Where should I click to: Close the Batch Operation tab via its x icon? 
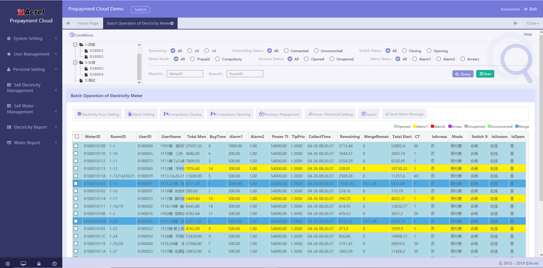(x=172, y=23)
